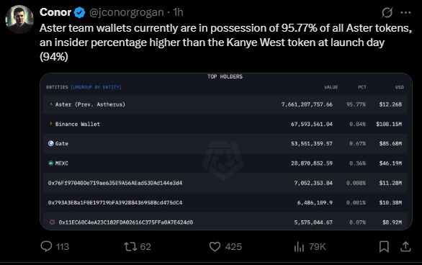This screenshot has width=422, height=265.
Task: View analytics via the bar chart icon
Action: click(299, 246)
